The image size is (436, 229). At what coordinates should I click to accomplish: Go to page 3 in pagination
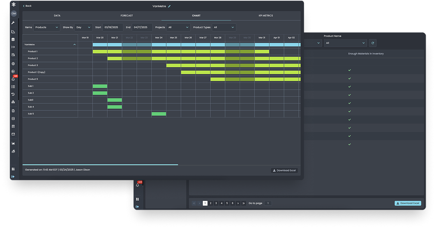(216, 203)
